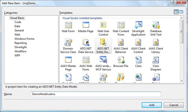188x112 pixels.
Task: Select the Class template
Action: 138,62
